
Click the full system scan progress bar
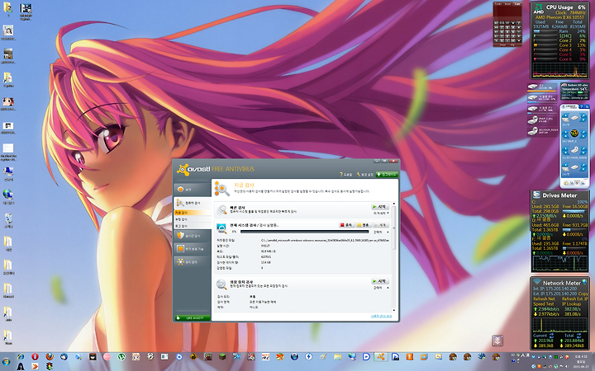tap(305, 232)
